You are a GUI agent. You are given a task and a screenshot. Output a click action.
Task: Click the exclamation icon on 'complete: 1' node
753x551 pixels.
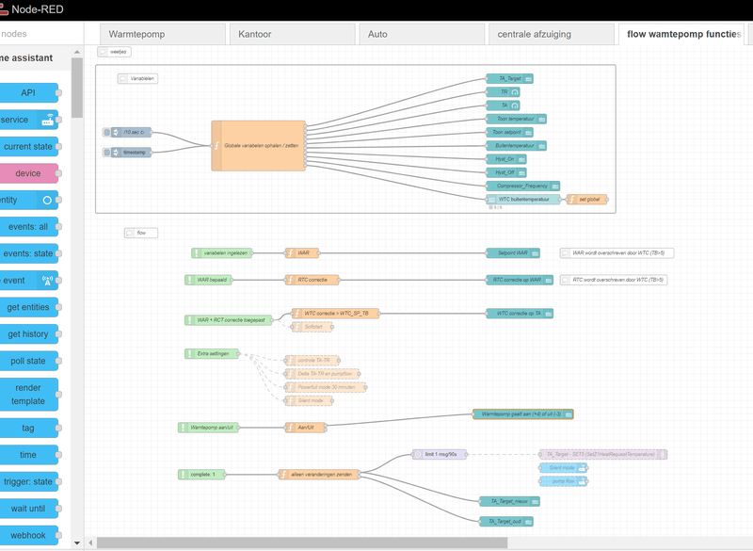pos(183,474)
